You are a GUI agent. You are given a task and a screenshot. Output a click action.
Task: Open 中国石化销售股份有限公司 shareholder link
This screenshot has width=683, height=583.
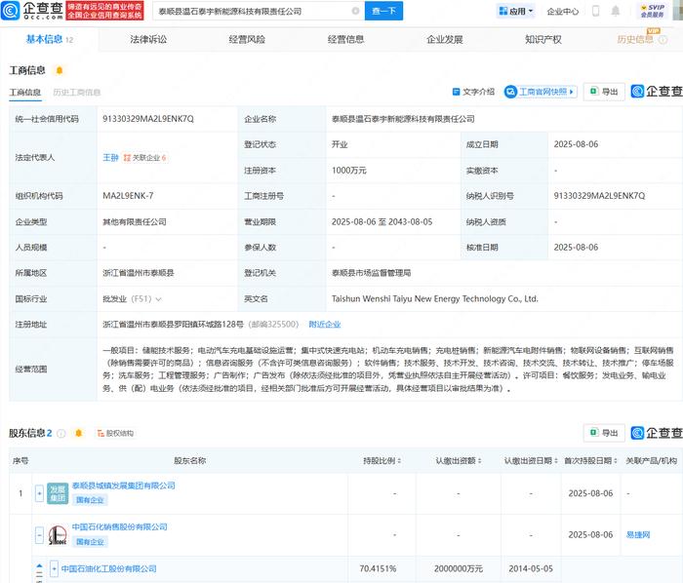tap(120, 526)
